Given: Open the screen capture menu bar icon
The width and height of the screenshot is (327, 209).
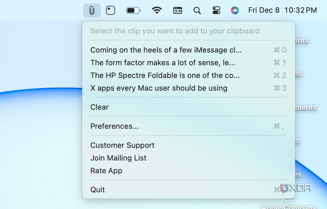Looking at the screenshot, I should [110, 10].
